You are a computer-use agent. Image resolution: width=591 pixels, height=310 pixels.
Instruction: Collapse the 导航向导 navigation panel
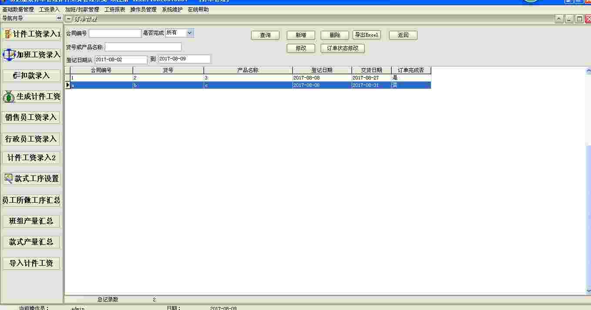click(59, 18)
